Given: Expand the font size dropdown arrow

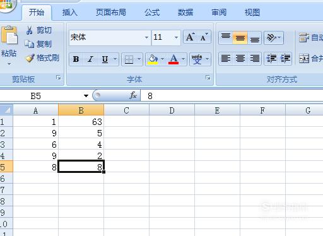Looking at the screenshot, I should click(176, 38).
